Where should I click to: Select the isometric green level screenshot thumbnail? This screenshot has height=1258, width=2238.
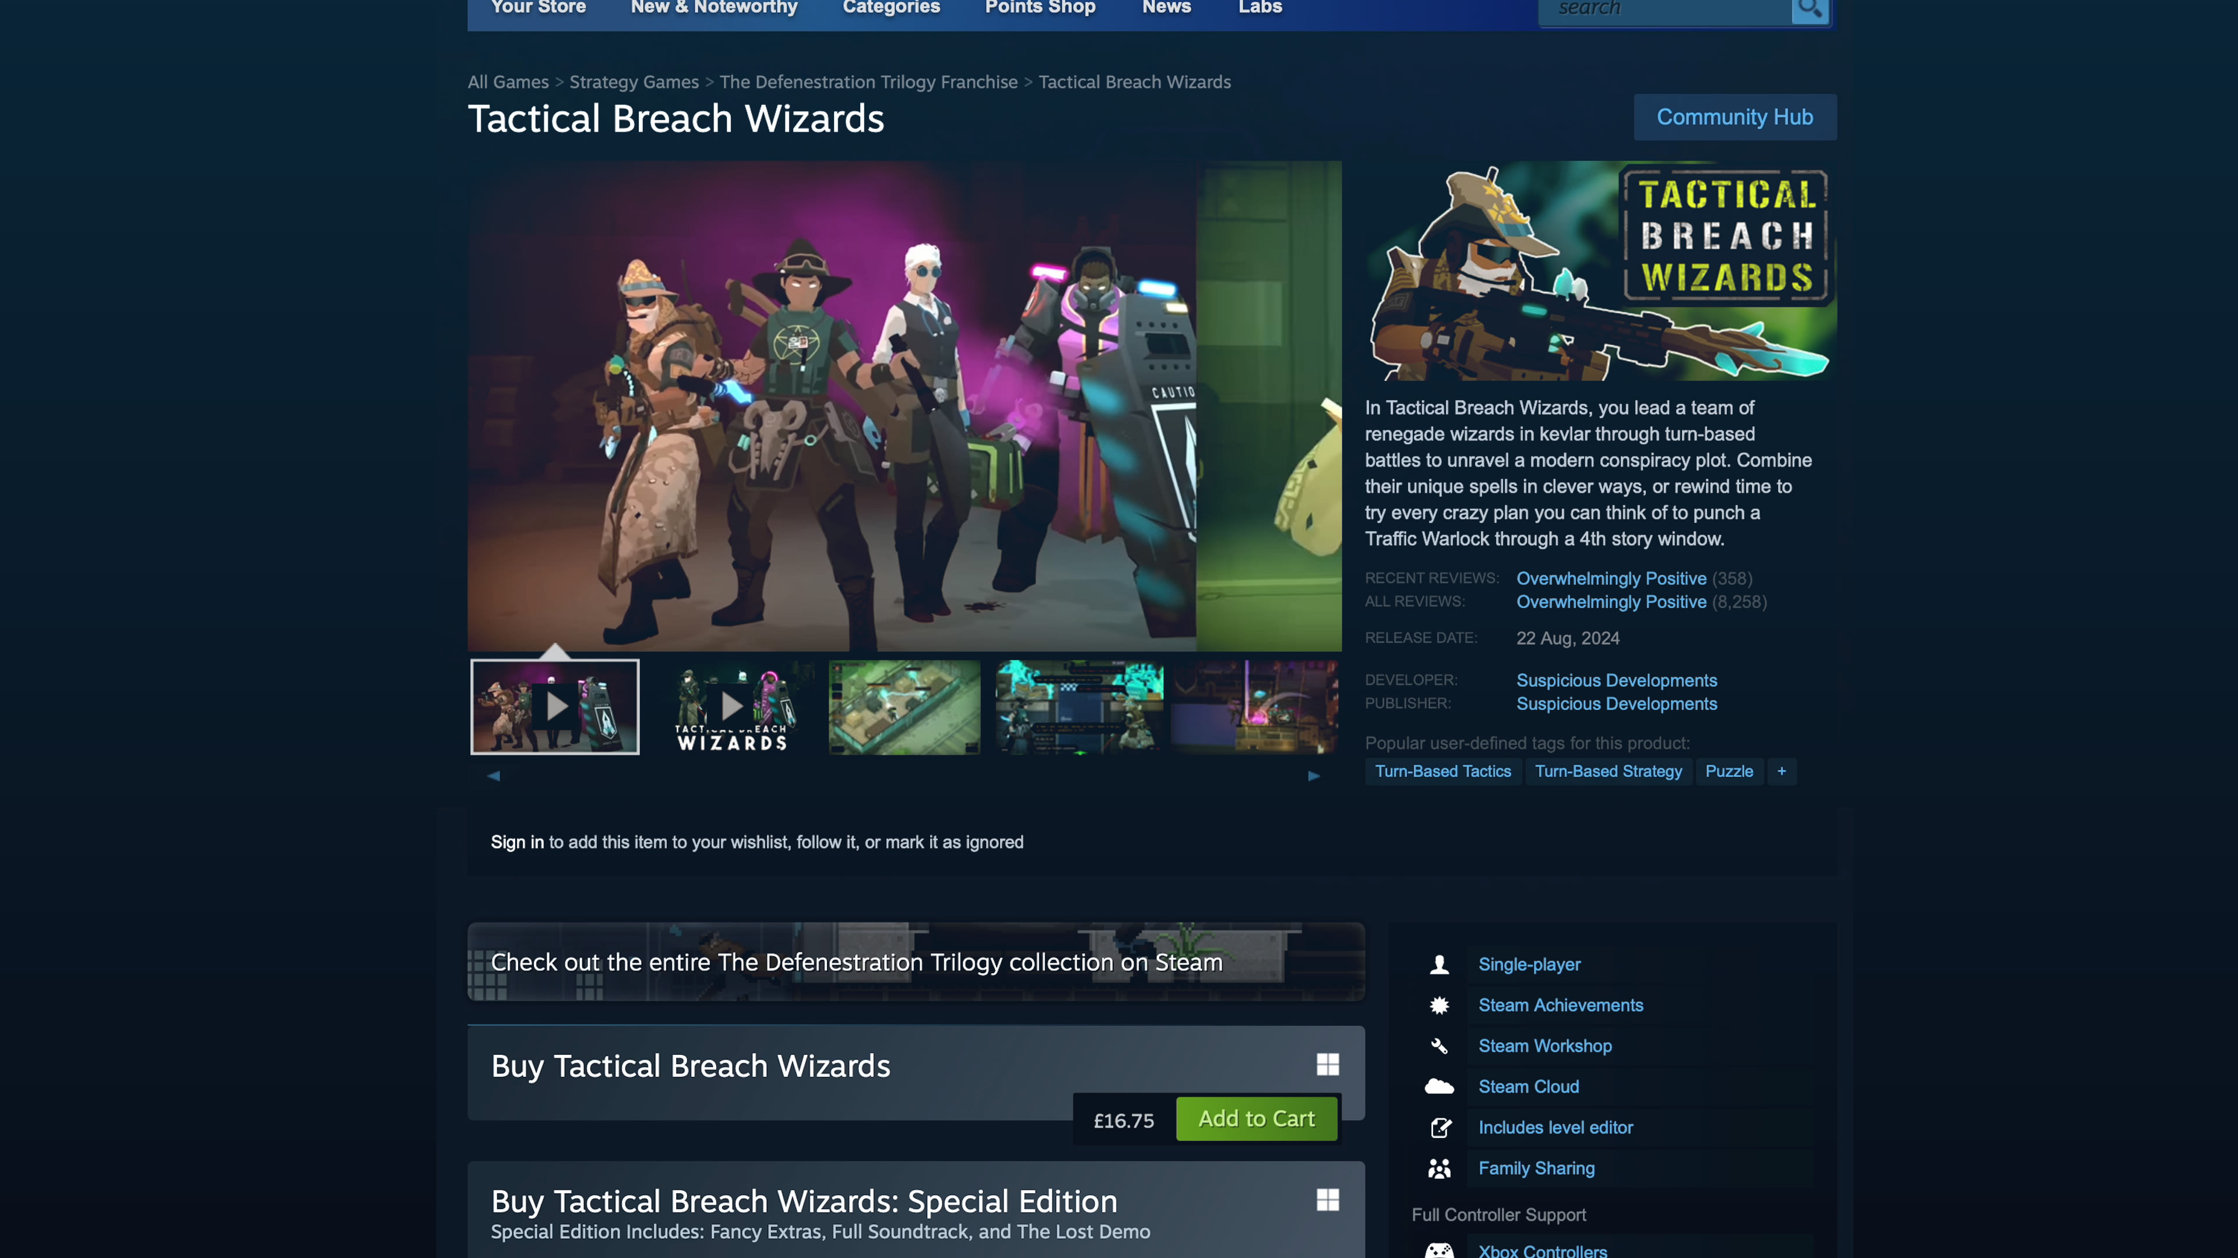point(903,706)
